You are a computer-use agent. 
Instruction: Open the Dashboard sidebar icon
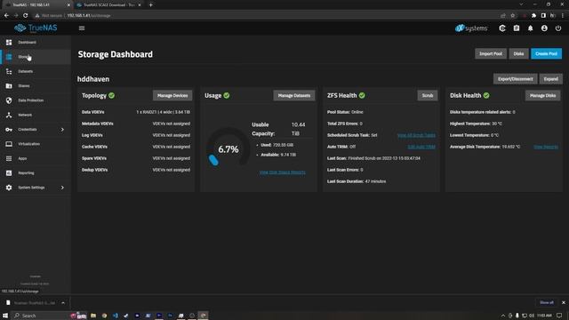coord(9,43)
